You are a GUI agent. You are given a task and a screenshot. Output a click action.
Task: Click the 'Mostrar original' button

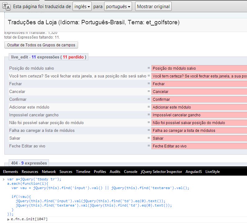(x=153, y=7)
